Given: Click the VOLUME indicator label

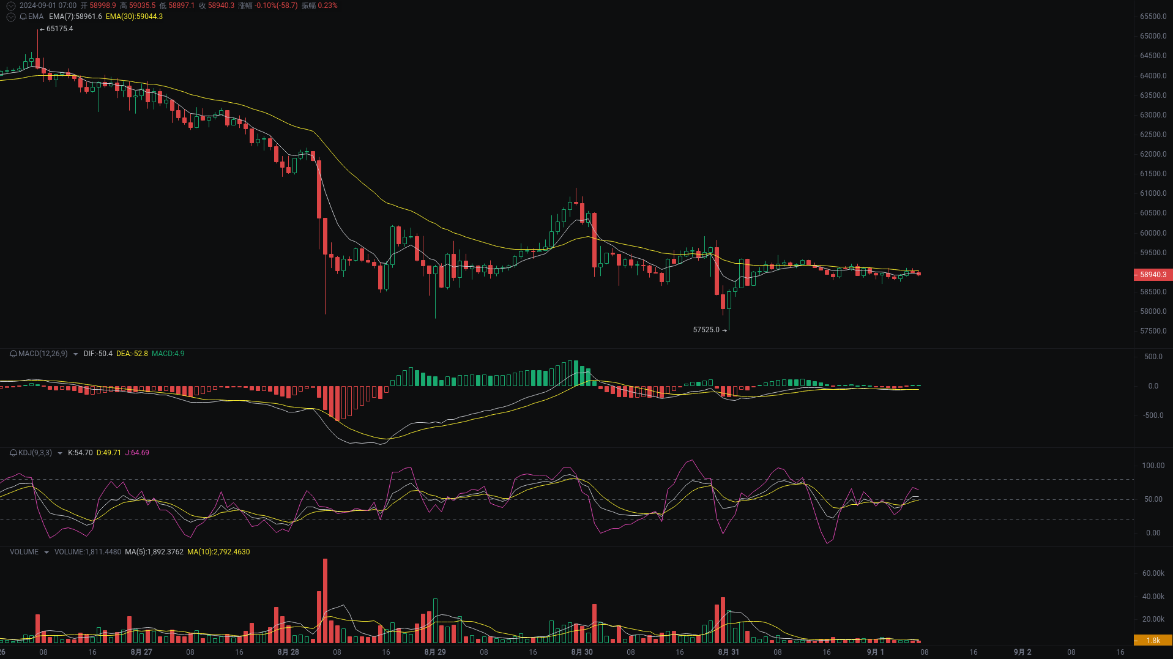Looking at the screenshot, I should (x=24, y=552).
